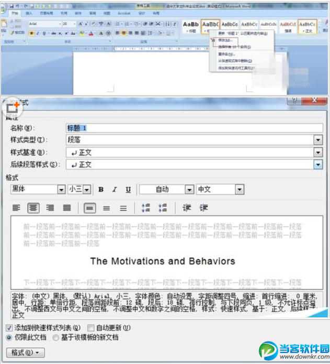
Task: Click the underline icon in the Word ribbon
Action: [x=44, y=33]
